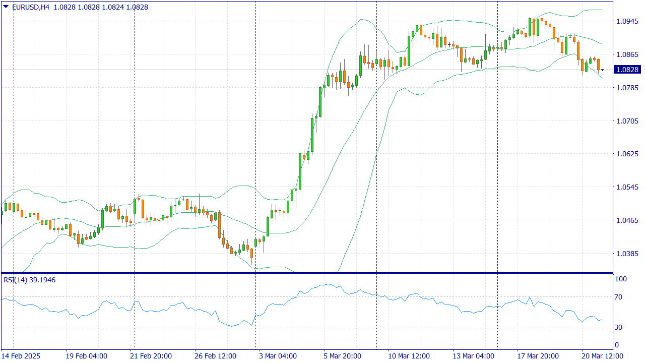Screen dimensions: 645x363
Task: Click the 1.0785 price scale label
Action: pyautogui.click(x=627, y=88)
